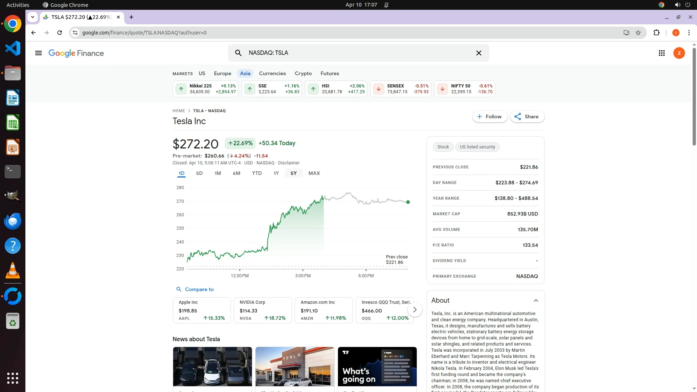Open the tab search dropdown arrow
The width and height of the screenshot is (697, 392).
click(33, 17)
